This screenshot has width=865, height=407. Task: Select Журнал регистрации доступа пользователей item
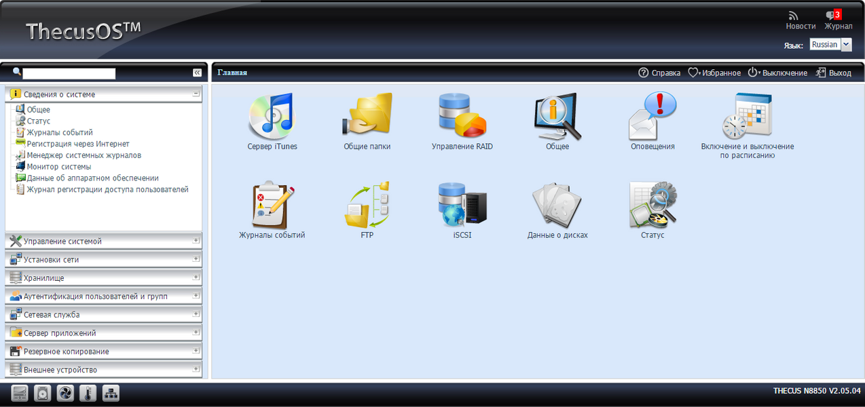tap(107, 190)
